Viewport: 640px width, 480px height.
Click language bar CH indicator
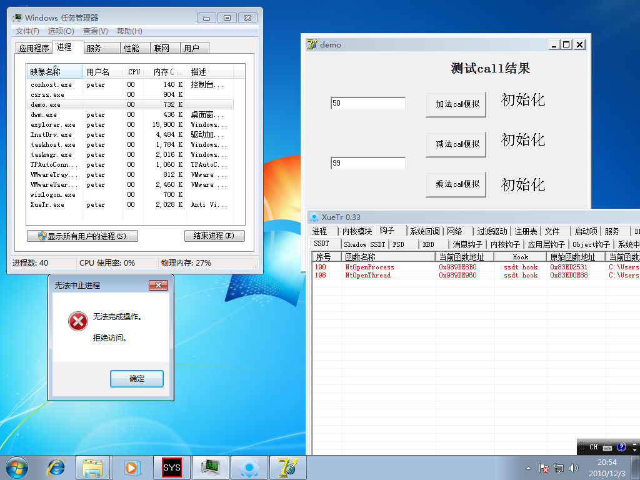(594, 447)
